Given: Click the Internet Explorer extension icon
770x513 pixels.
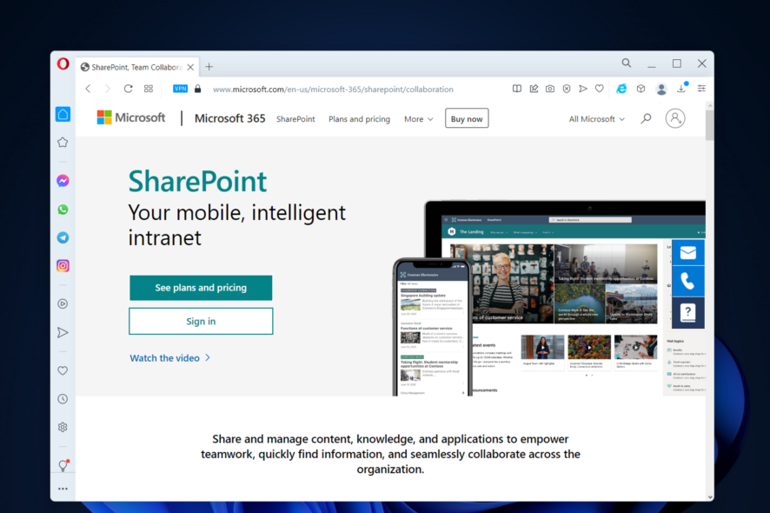Looking at the screenshot, I should [x=621, y=89].
